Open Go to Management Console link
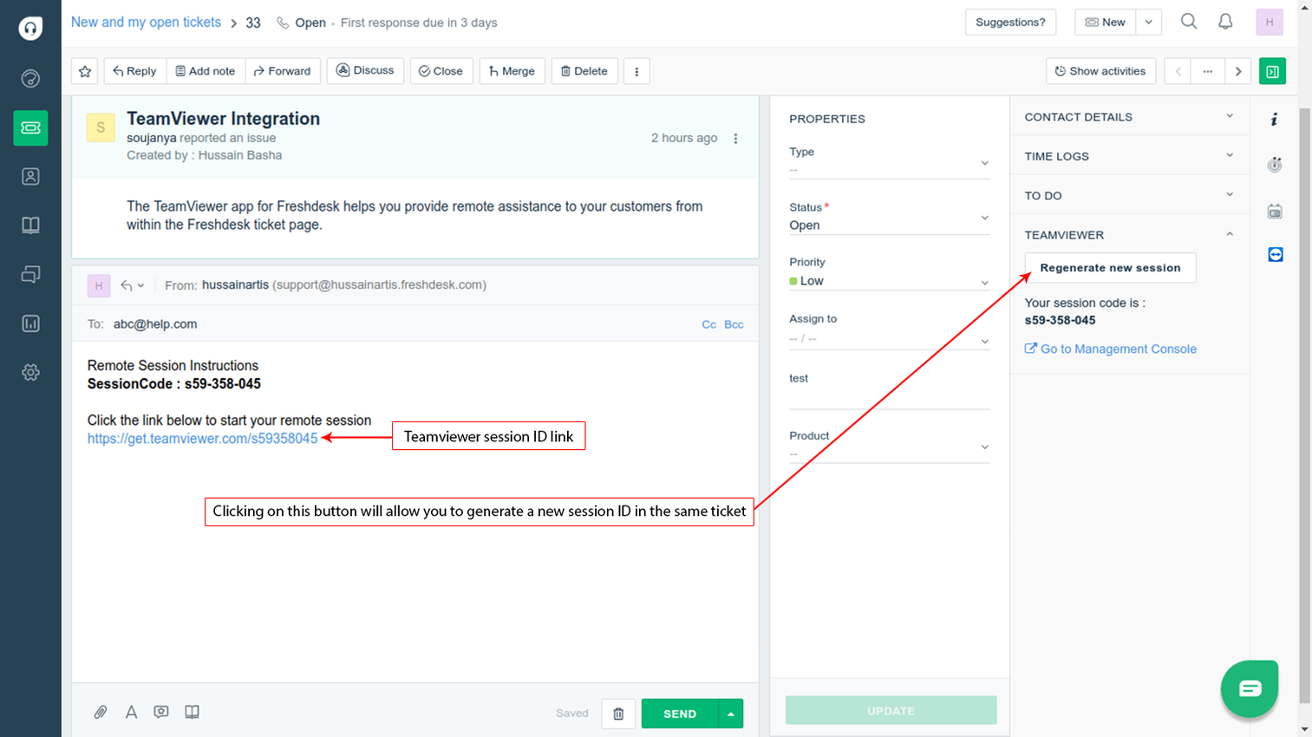This screenshot has width=1312, height=737. [1111, 349]
